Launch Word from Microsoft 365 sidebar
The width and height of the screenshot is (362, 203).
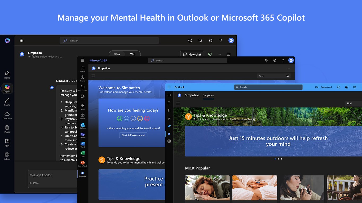tap(83, 145)
